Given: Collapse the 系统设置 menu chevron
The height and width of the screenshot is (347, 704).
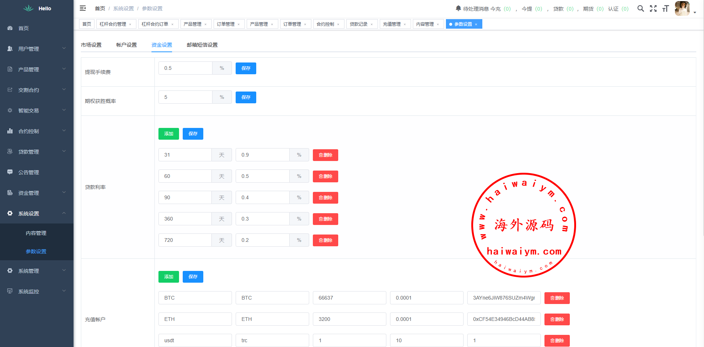Looking at the screenshot, I should coord(64,213).
